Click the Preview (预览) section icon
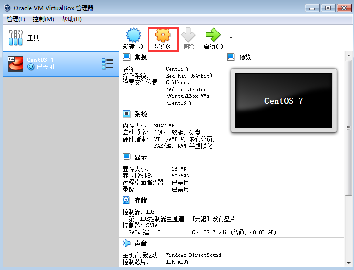The height and width of the screenshot is (270, 354). [x=231, y=57]
